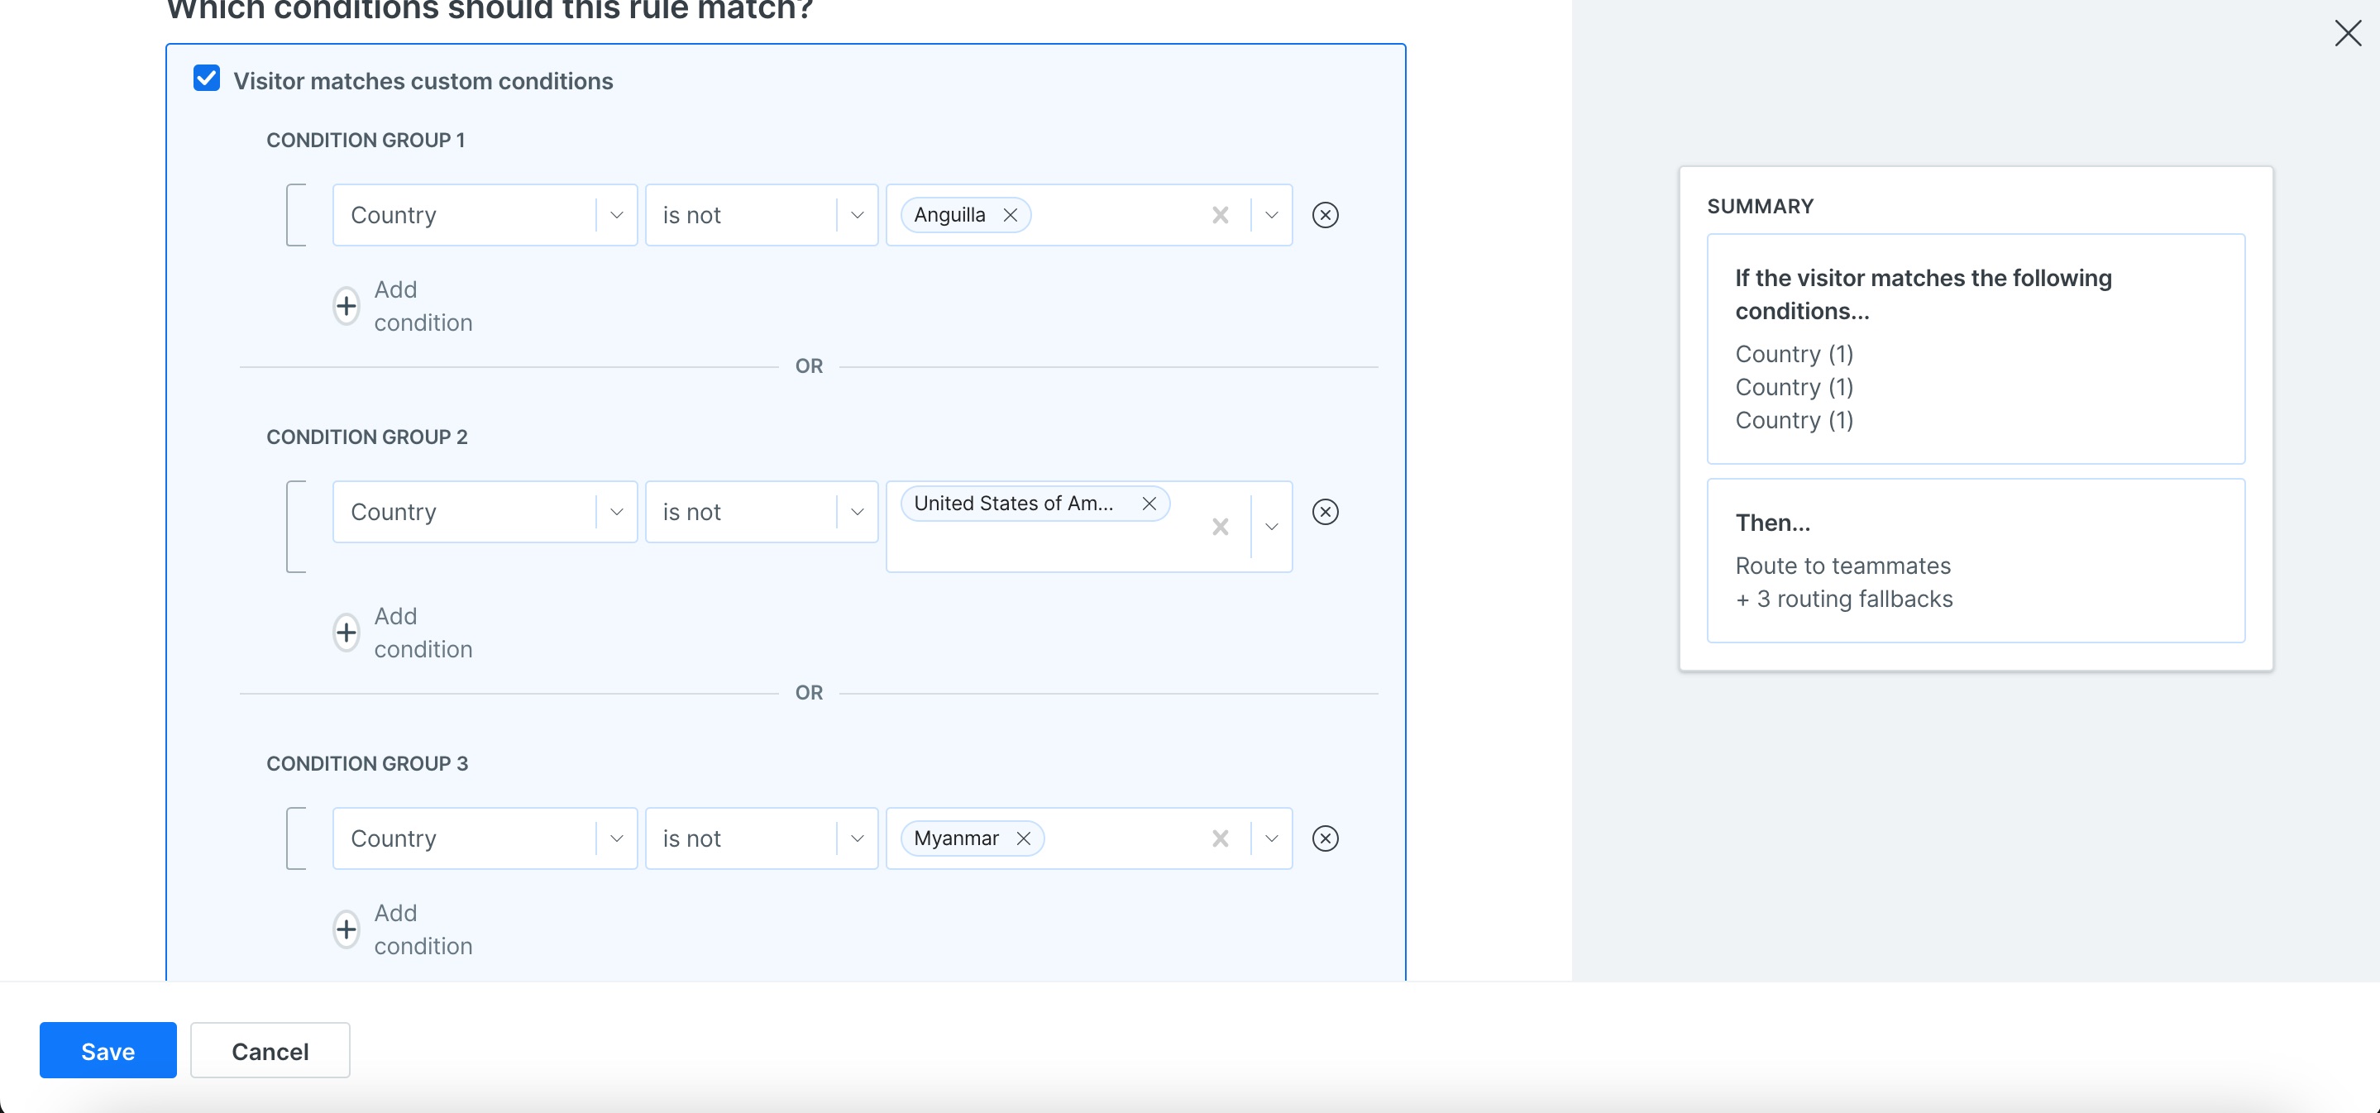The width and height of the screenshot is (2380, 1113).
Task: Click the 'Then...' summary heading
Action: (1773, 523)
